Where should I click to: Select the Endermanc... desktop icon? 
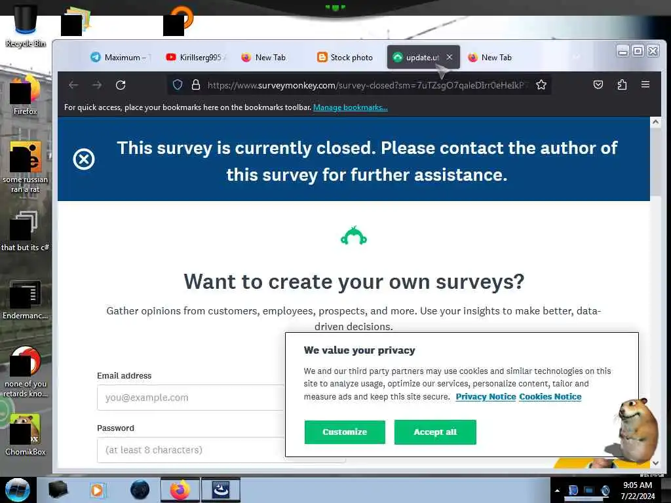(x=25, y=299)
